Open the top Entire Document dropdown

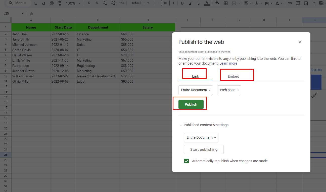[x=196, y=90]
